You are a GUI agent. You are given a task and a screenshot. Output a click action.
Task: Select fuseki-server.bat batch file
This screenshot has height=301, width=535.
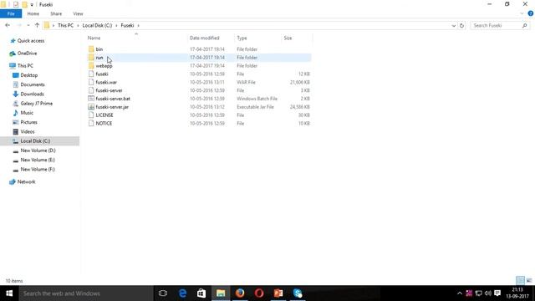(x=113, y=99)
